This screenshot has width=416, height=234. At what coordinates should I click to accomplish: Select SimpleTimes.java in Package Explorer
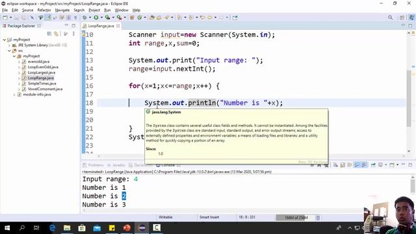(42, 84)
